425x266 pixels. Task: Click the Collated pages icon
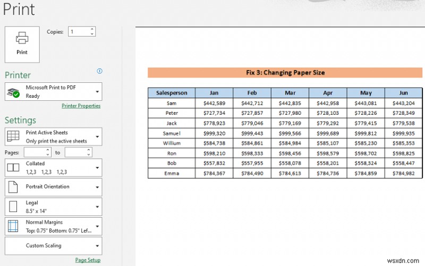13,167
